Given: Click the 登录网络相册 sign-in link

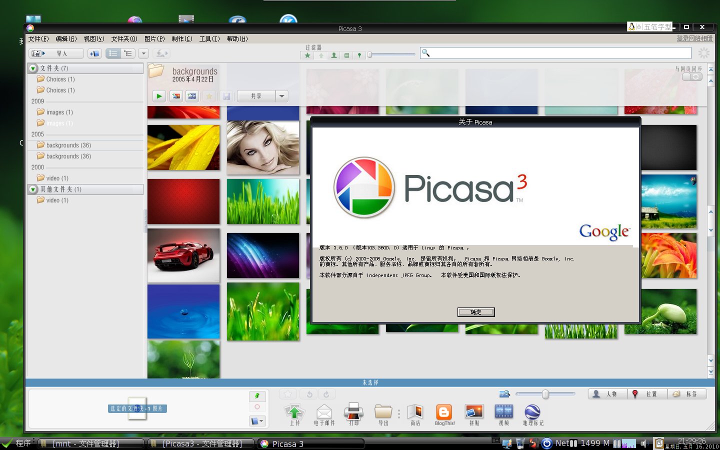Looking at the screenshot, I should coord(695,38).
